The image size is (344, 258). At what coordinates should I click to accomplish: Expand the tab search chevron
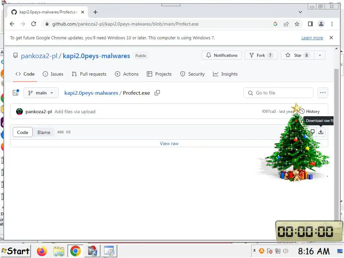pos(300,12)
